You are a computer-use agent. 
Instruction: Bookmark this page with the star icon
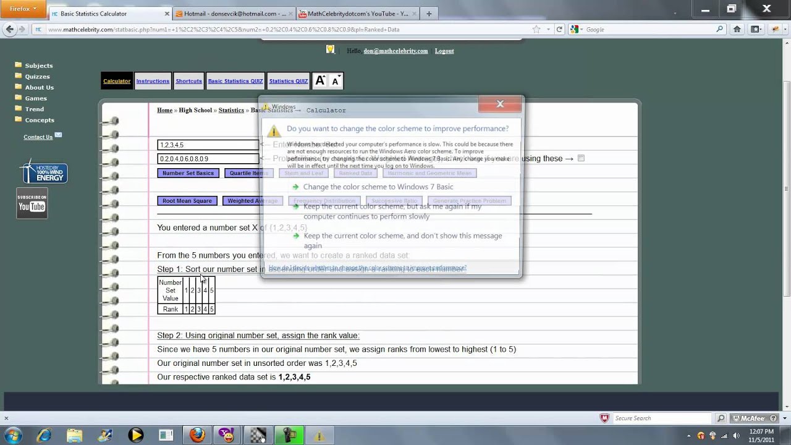pyautogui.click(x=536, y=29)
